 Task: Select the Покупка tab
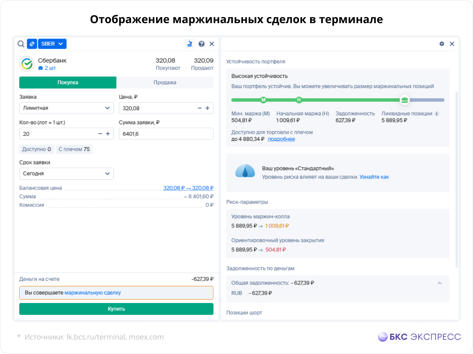point(68,82)
